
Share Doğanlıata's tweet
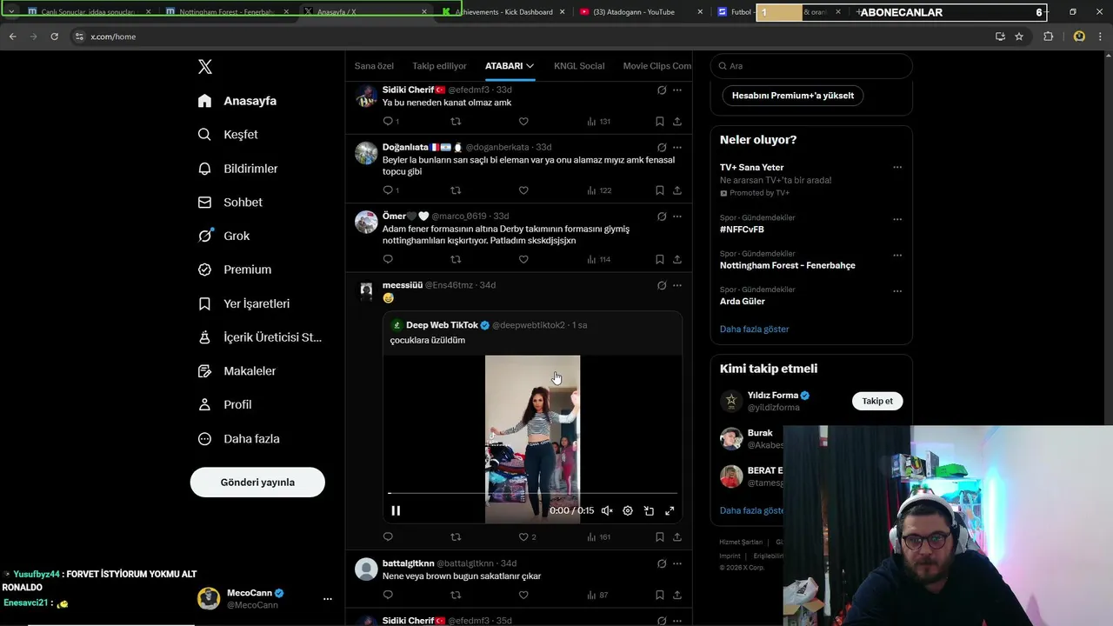(677, 190)
